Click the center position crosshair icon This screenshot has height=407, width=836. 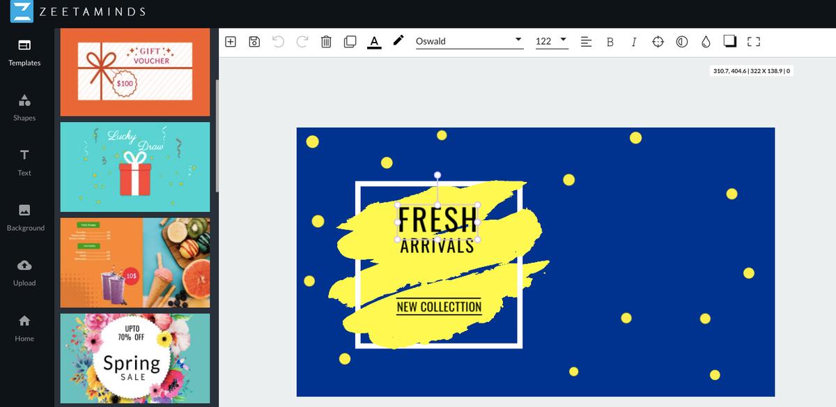pyautogui.click(x=658, y=42)
